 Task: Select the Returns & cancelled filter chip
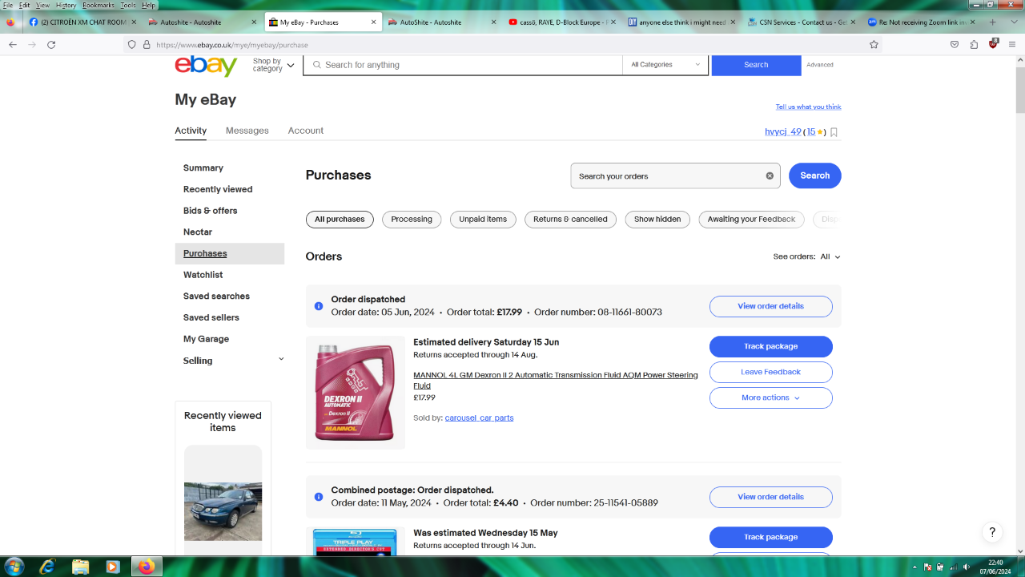coord(570,220)
